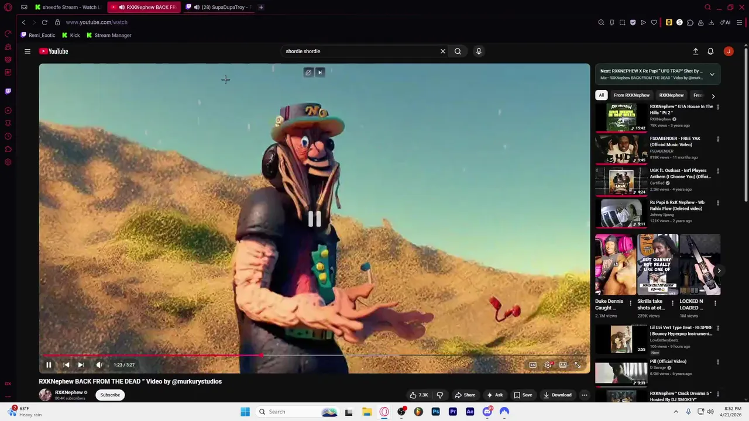
Task: Open the white S extension icon
Action: 679,22
